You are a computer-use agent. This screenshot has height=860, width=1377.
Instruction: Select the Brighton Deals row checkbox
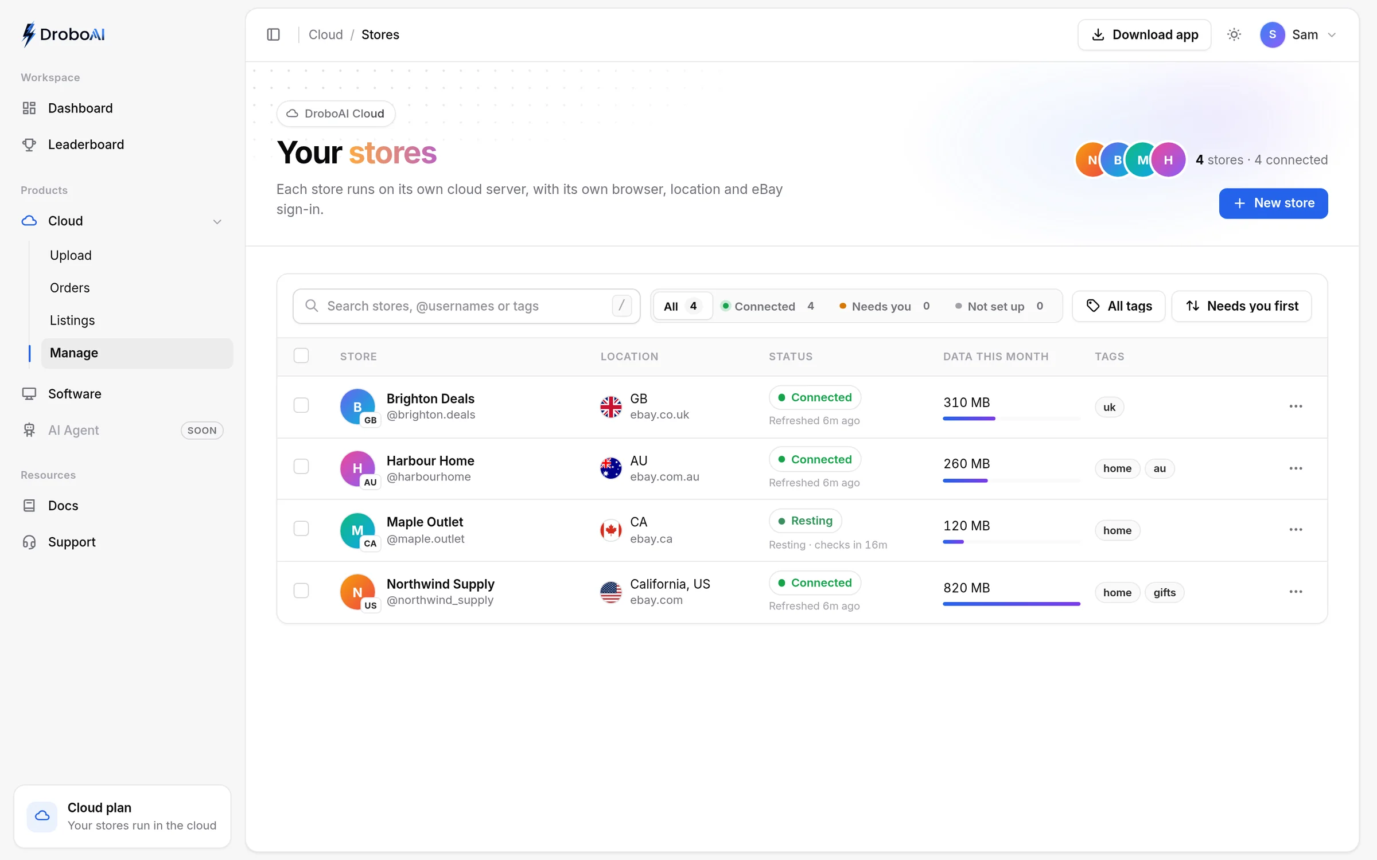[x=301, y=405]
